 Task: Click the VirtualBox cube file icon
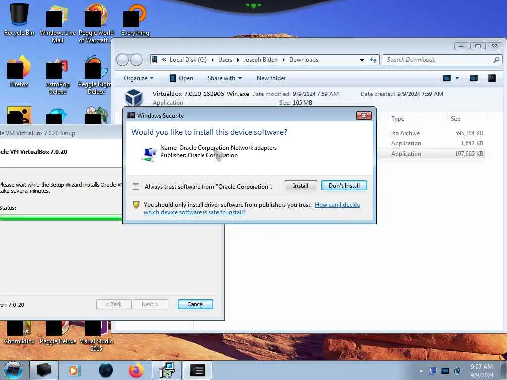134,97
